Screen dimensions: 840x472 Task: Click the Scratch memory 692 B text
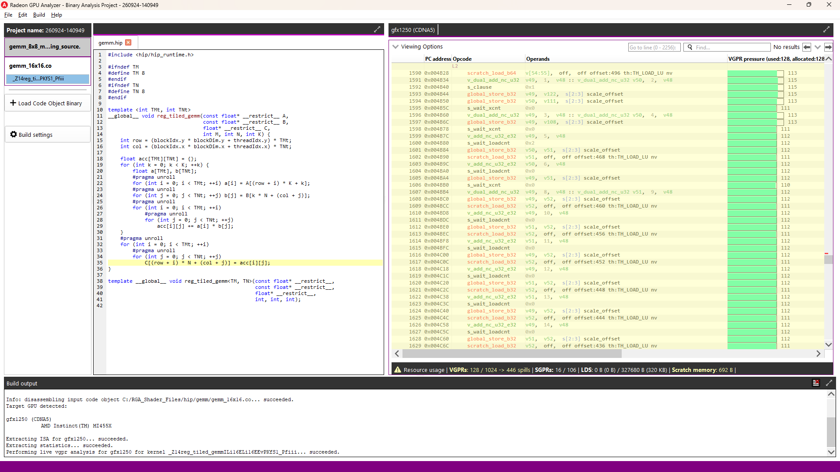click(x=702, y=370)
